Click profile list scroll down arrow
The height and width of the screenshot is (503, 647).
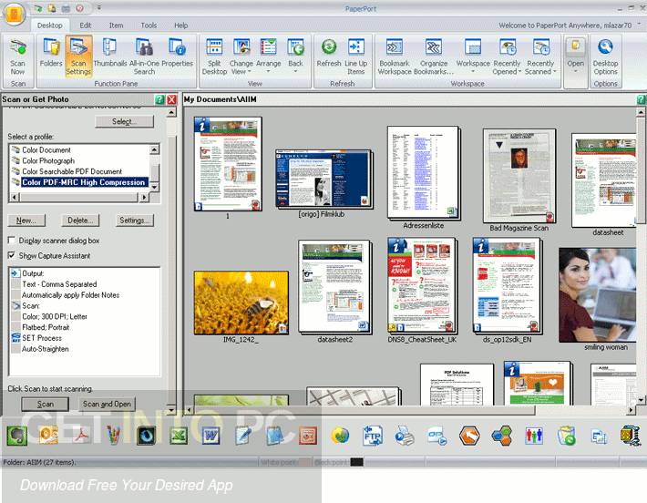[155, 187]
